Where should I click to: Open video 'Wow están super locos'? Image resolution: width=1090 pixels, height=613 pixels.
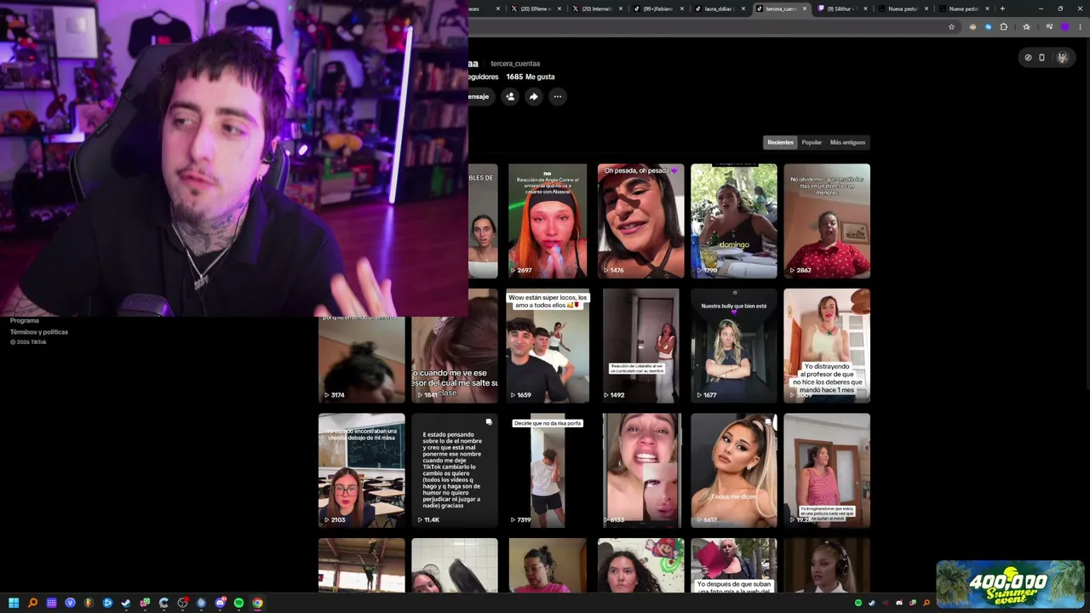coord(548,346)
